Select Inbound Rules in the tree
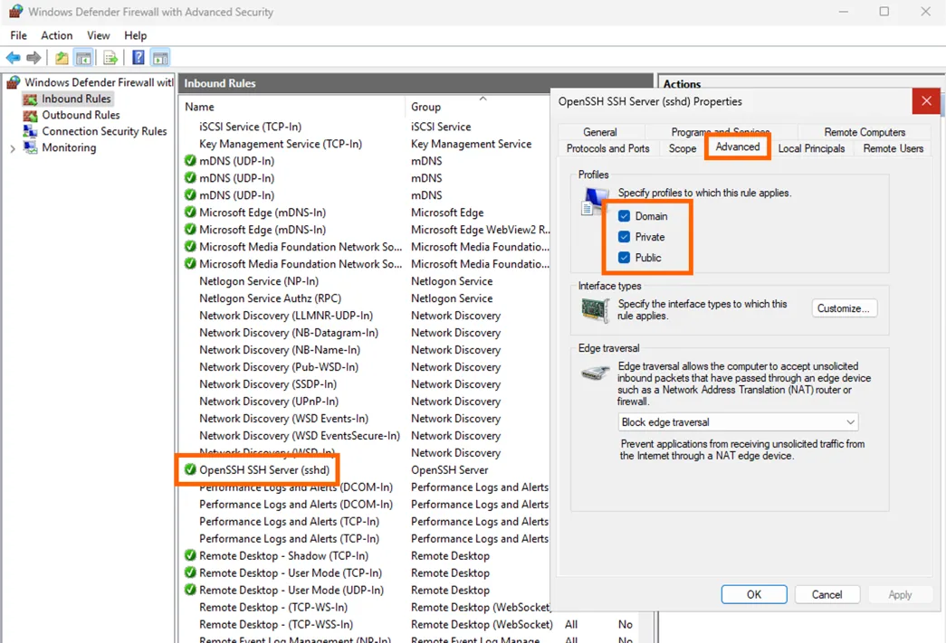The width and height of the screenshot is (946, 643). click(76, 99)
